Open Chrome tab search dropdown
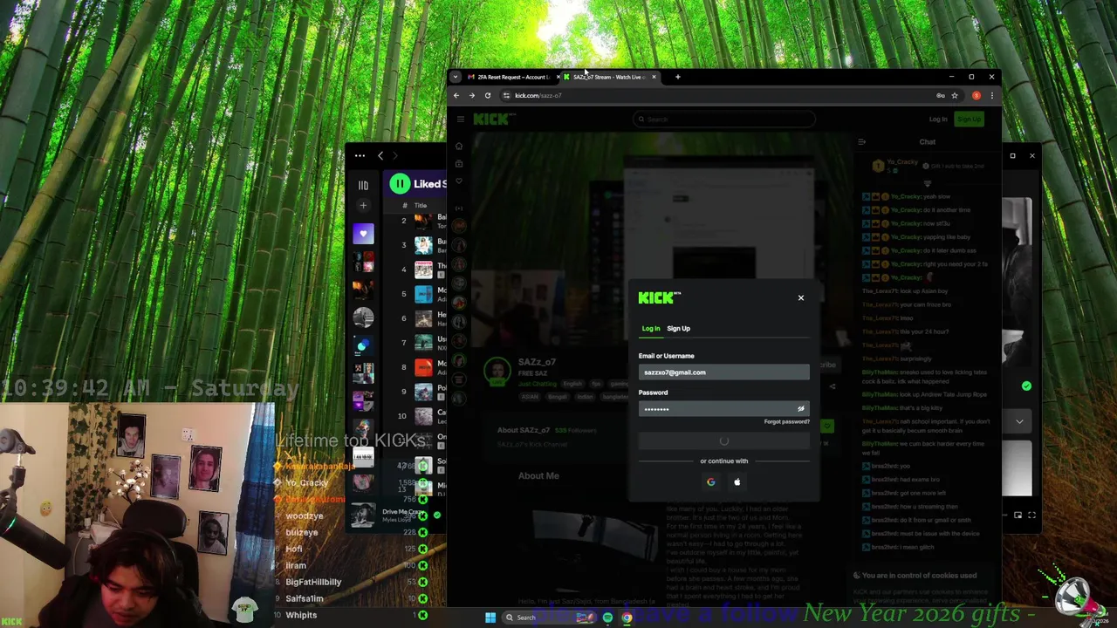Screen dimensions: 1117x628 pos(456,77)
